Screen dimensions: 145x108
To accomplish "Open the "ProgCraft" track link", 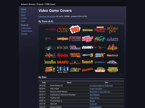I will click(x=93, y=104).
